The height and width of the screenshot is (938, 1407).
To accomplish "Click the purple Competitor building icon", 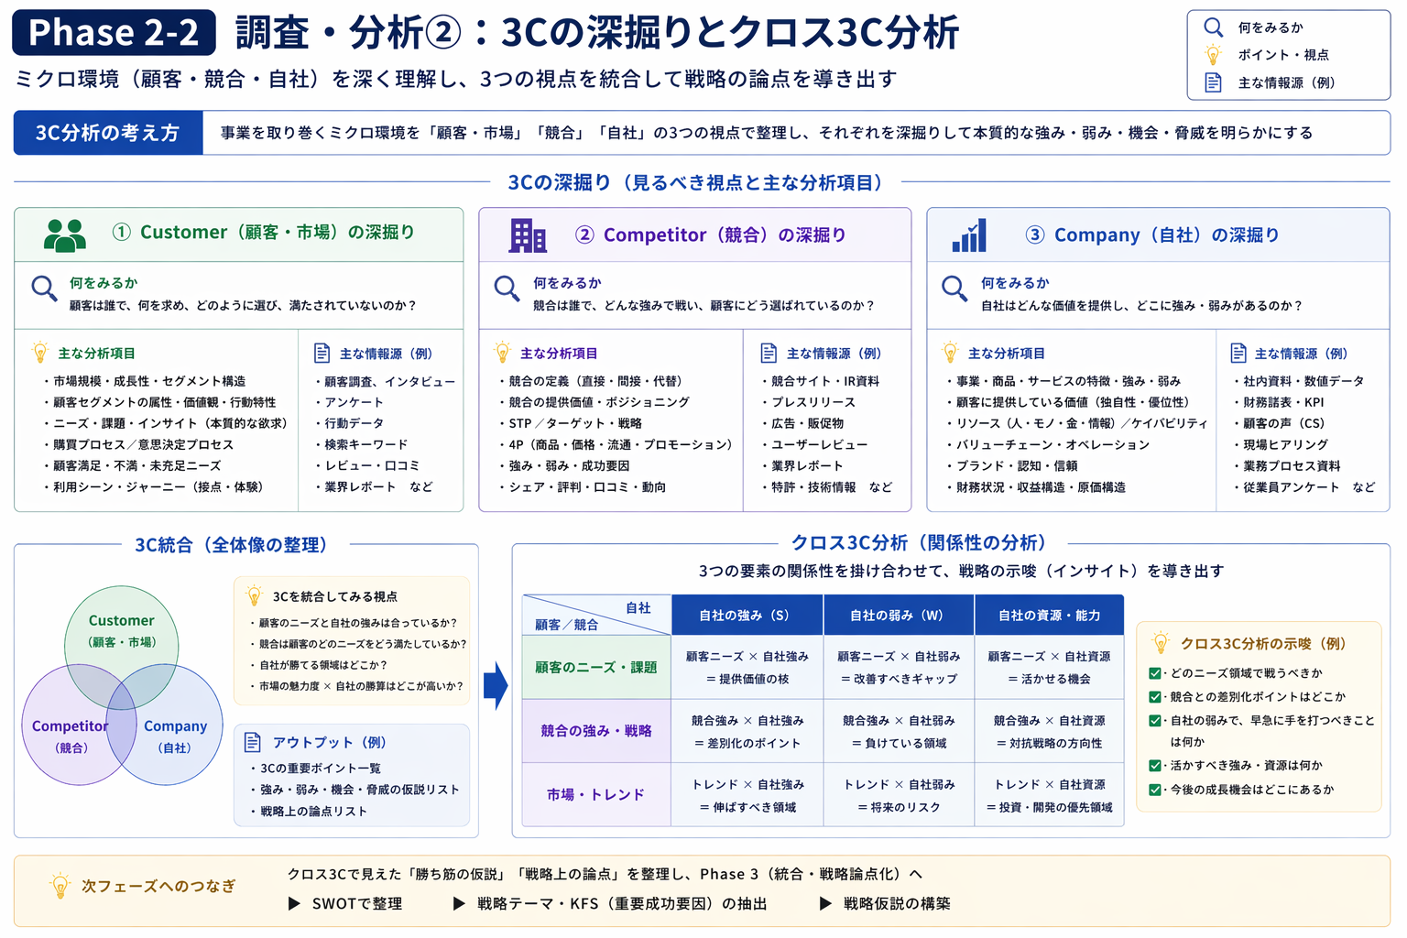I will tap(528, 234).
